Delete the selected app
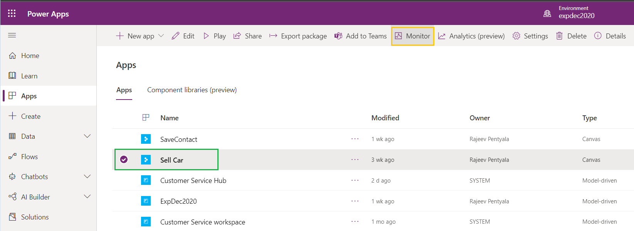 pos(571,36)
